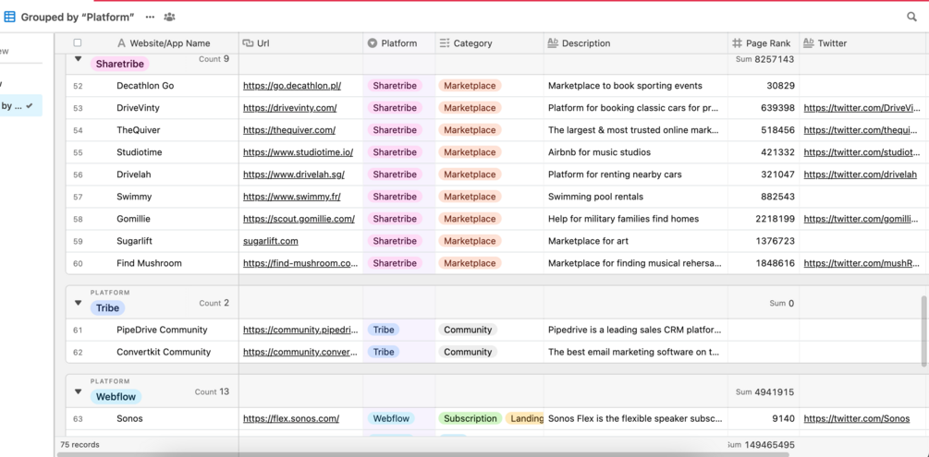The image size is (929, 457).
Task: Collapse the Webflow group
Action: [78, 391]
